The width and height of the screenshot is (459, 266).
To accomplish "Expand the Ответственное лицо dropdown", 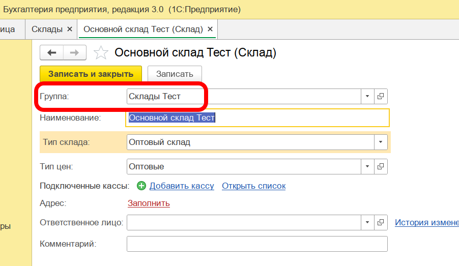I will click(368, 222).
